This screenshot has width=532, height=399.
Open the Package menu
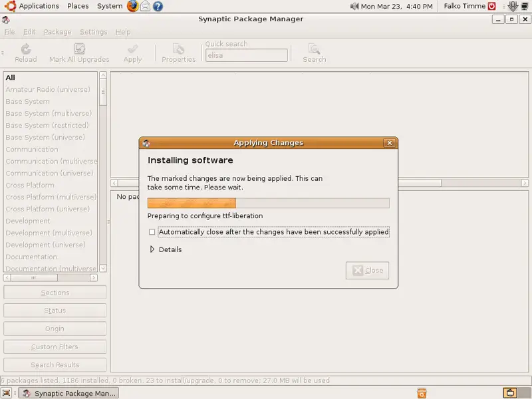coord(58,32)
